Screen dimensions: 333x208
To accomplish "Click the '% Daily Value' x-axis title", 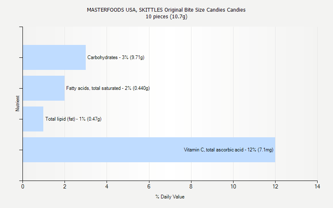I will point(170,197).
